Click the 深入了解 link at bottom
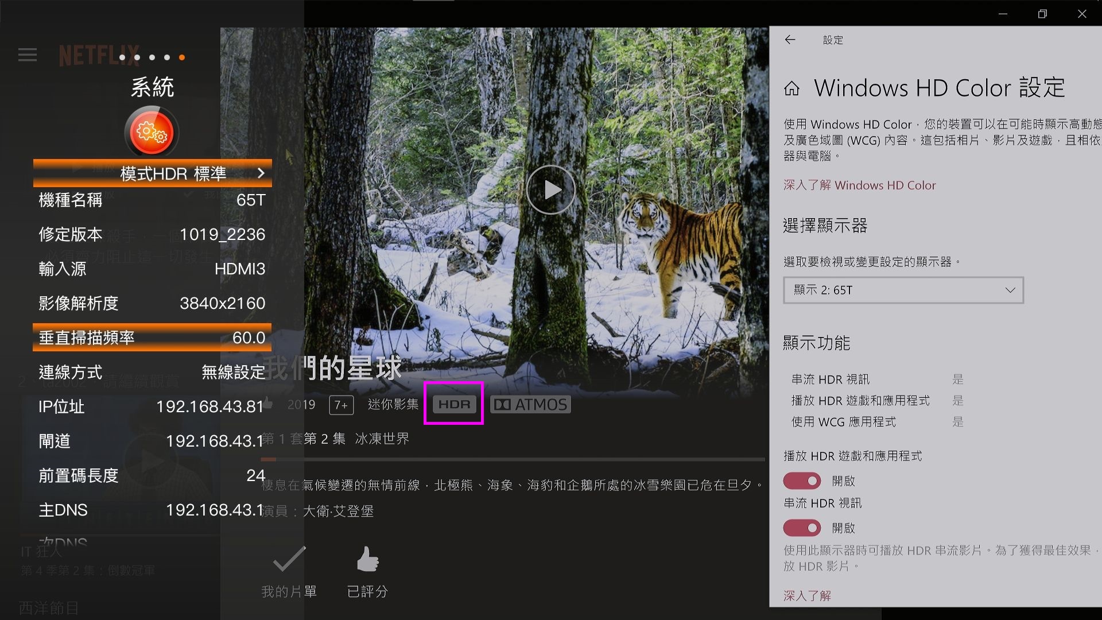The image size is (1102, 620). click(808, 596)
